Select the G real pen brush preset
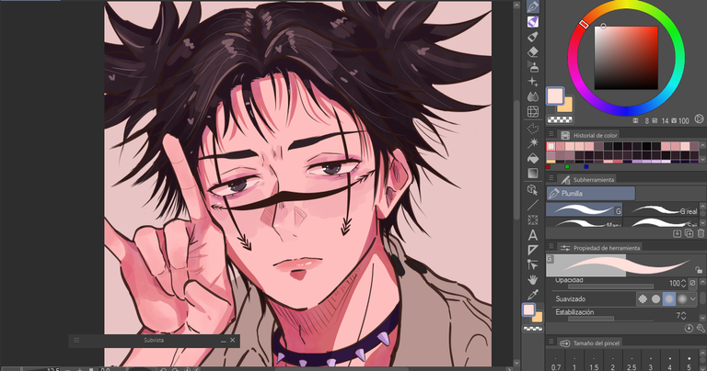707x371 pixels. click(x=663, y=209)
